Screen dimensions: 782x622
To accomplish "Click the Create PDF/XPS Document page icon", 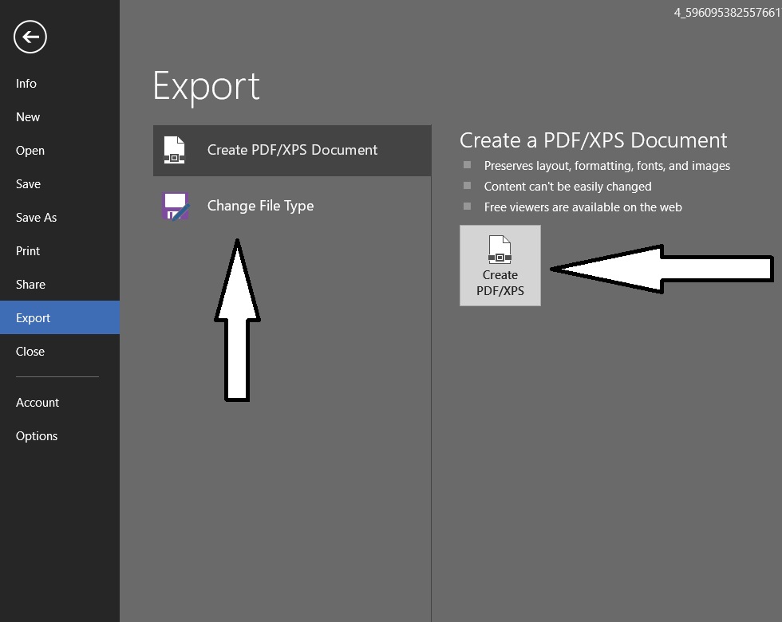I will pyautogui.click(x=174, y=150).
